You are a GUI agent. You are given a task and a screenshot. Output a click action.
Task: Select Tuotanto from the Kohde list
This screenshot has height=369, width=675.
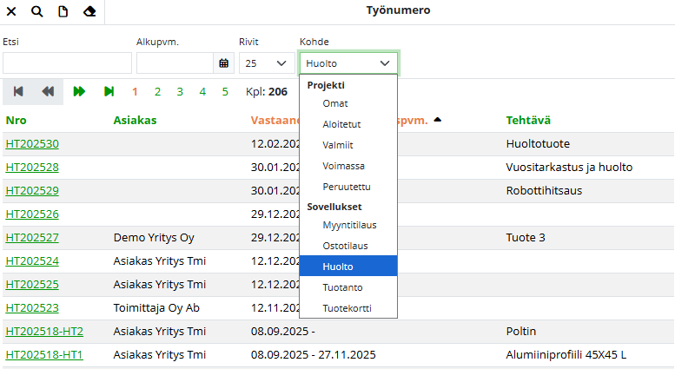[x=341, y=287]
